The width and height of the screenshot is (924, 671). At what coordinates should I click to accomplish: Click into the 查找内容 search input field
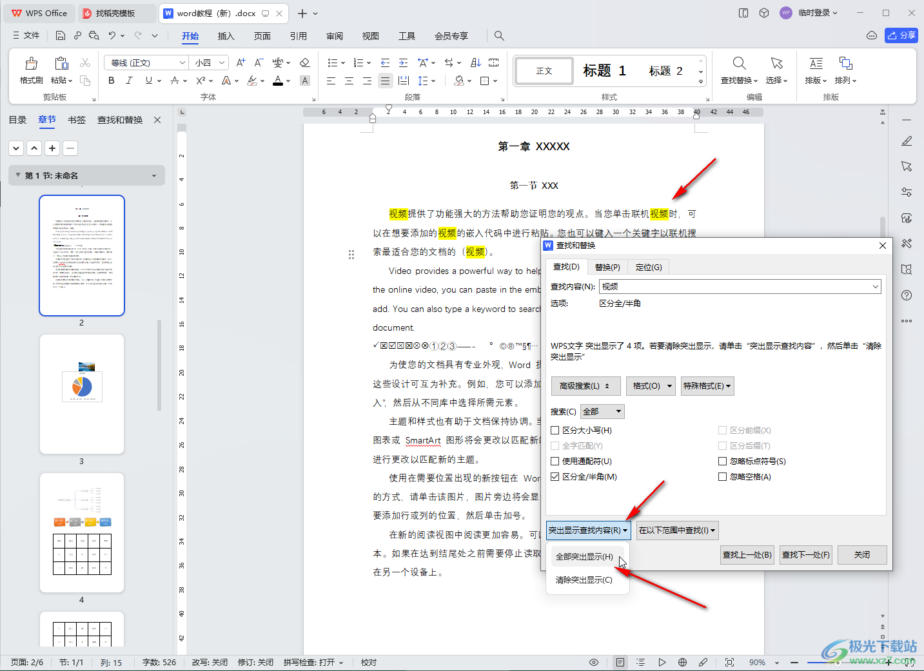click(734, 286)
